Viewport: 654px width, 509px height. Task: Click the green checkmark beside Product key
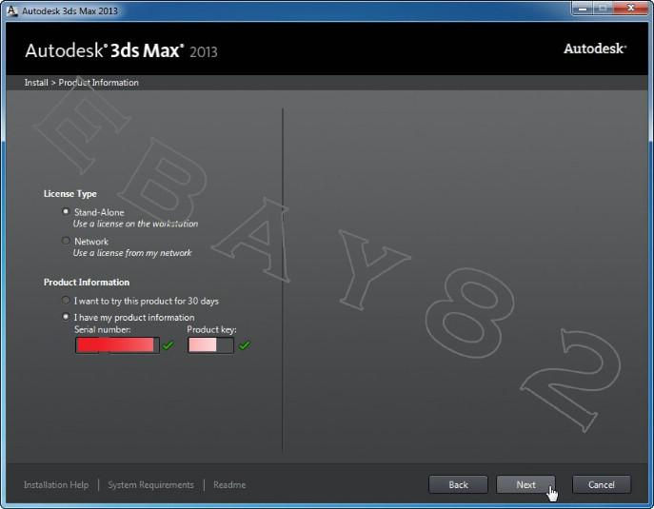click(x=245, y=345)
